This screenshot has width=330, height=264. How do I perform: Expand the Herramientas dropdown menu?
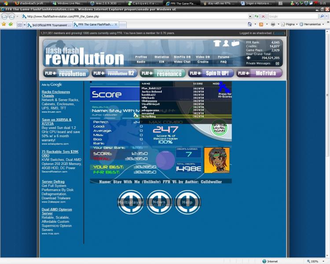pyautogui.click(x=313, y=24)
